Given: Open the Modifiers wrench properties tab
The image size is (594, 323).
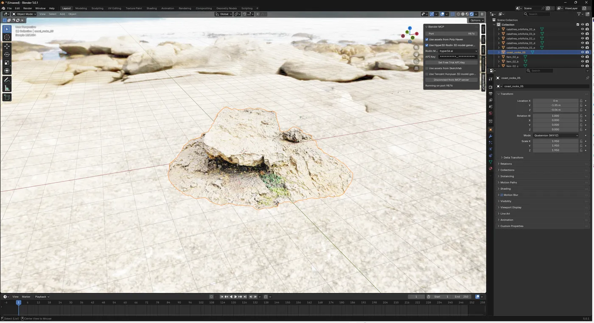Looking at the screenshot, I should pos(490,136).
